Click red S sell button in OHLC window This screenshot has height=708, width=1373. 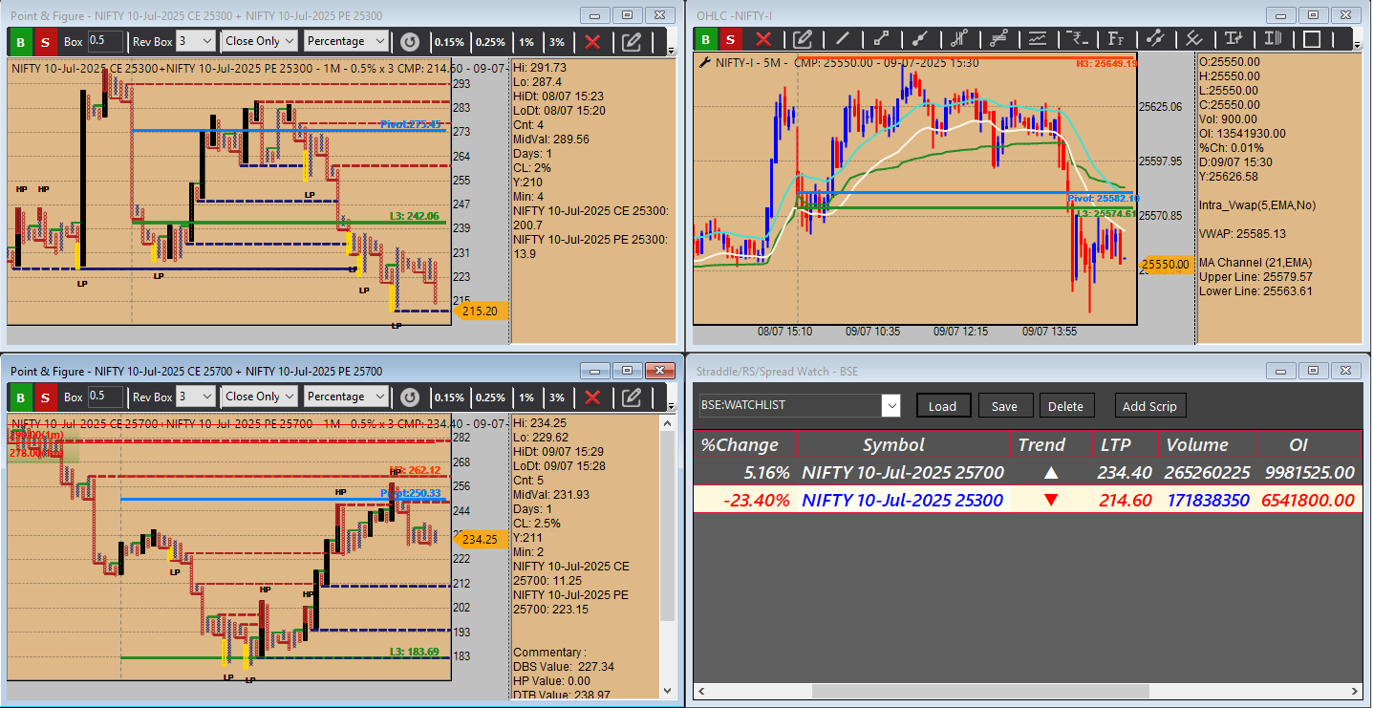(730, 39)
